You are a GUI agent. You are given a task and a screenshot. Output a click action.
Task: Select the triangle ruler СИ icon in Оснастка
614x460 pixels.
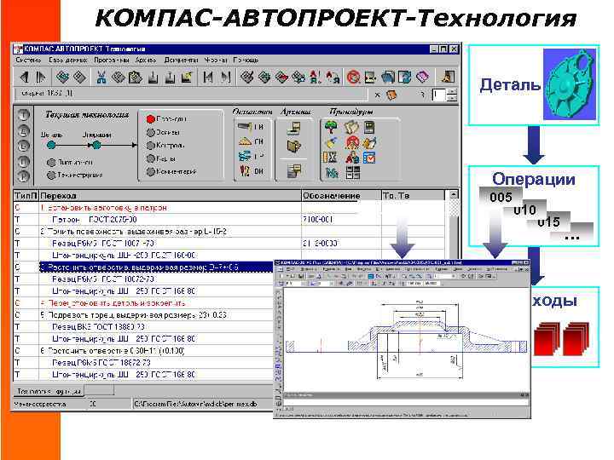pyautogui.click(x=245, y=141)
